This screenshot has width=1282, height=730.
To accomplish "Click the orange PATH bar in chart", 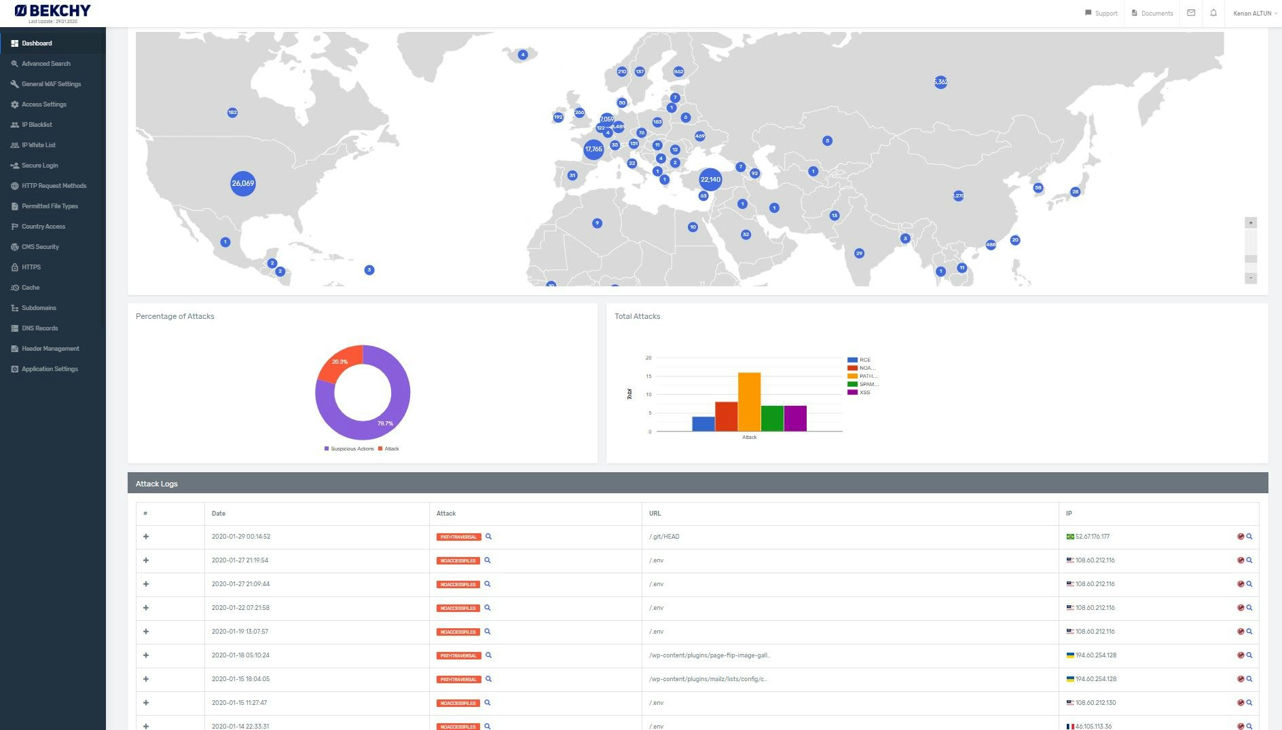I will [749, 402].
